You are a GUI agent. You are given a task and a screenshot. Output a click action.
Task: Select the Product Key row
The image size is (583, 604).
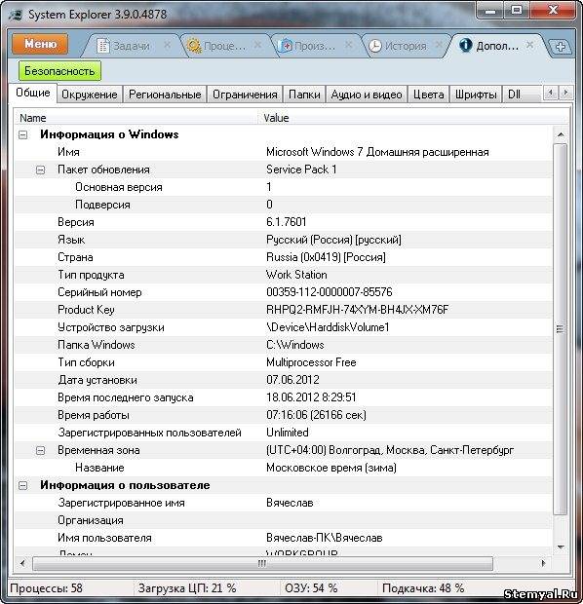point(284,310)
